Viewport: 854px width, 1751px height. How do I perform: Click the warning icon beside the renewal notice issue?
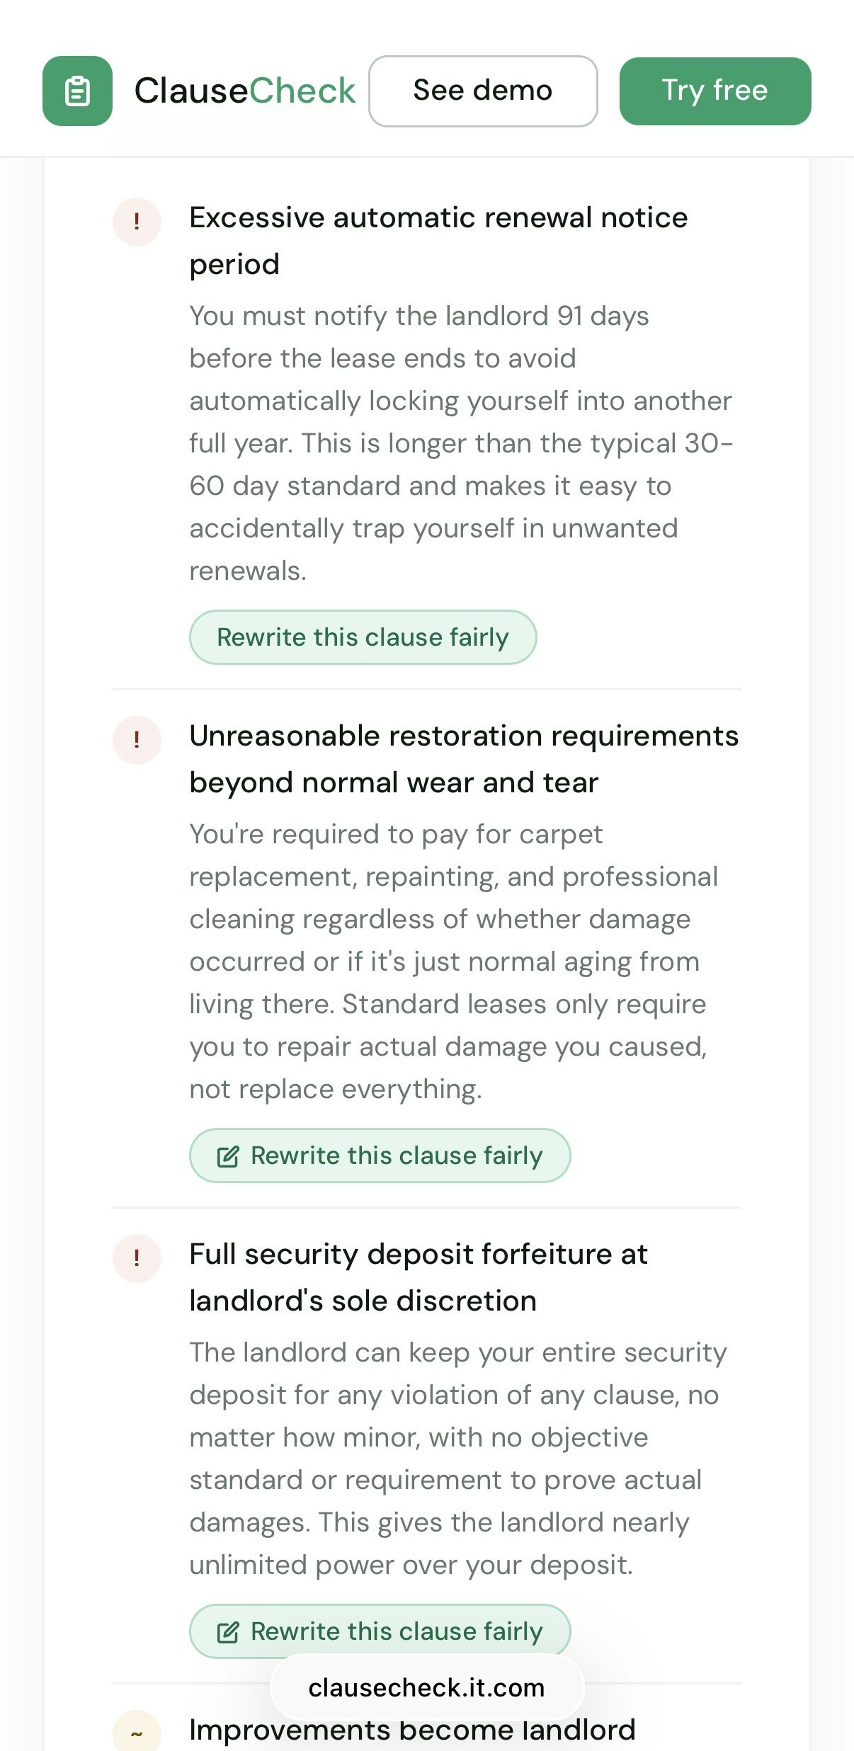(x=137, y=222)
